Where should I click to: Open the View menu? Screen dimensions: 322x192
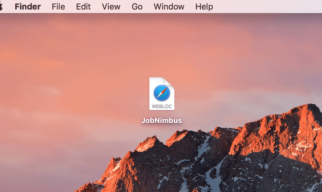(111, 7)
